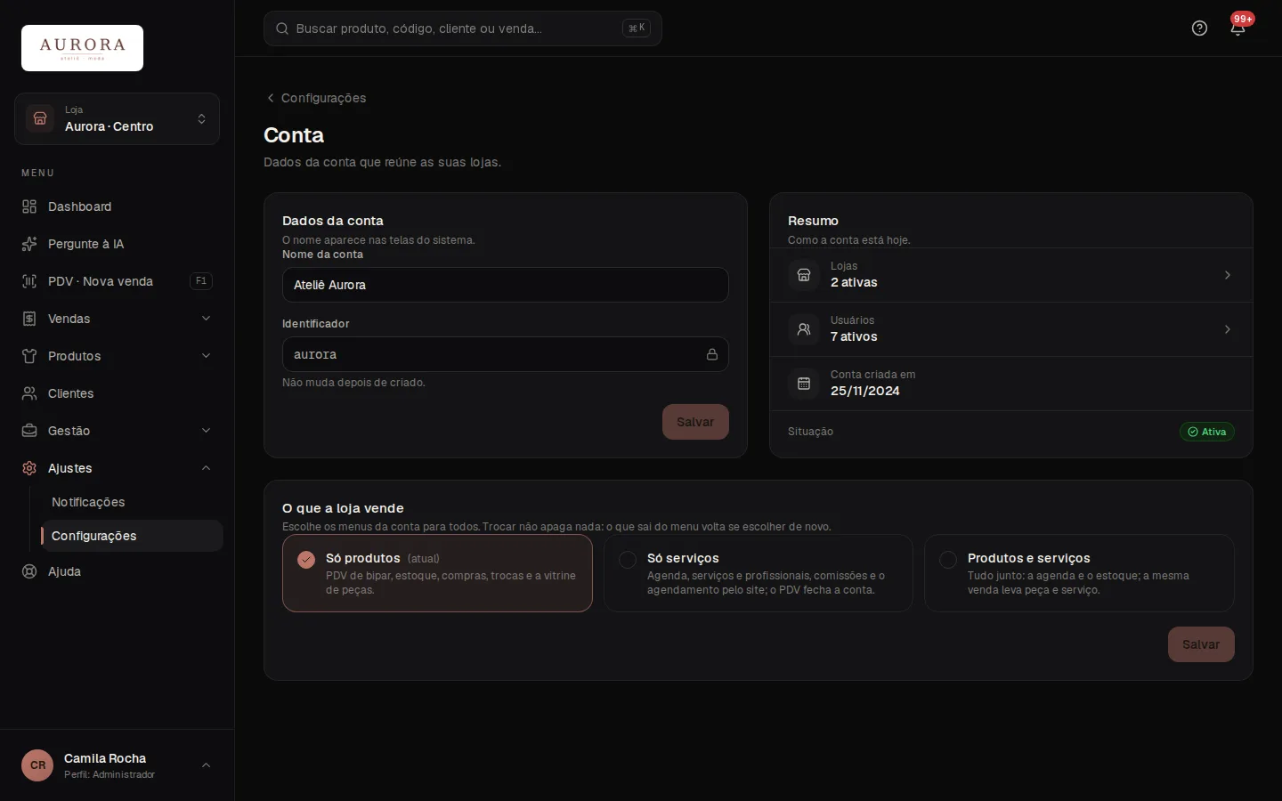Open the Camila Rocha profile menu chevron
The height and width of the screenshot is (801, 1282).
pyautogui.click(x=206, y=765)
